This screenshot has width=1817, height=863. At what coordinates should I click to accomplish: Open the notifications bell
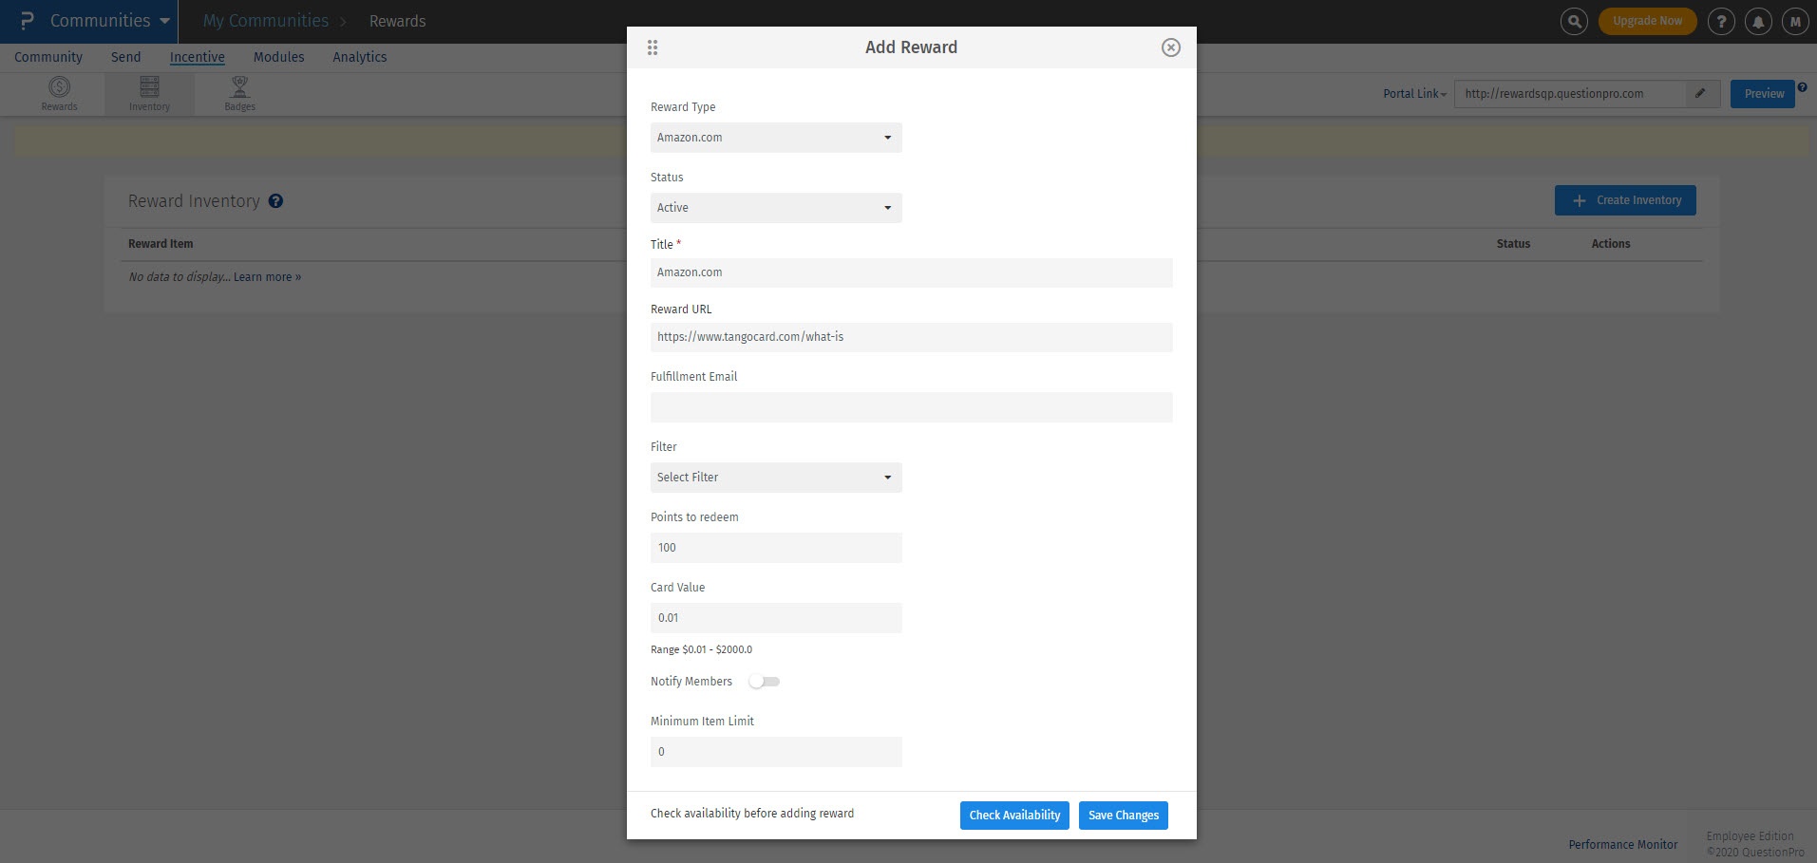coord(1757,20)
